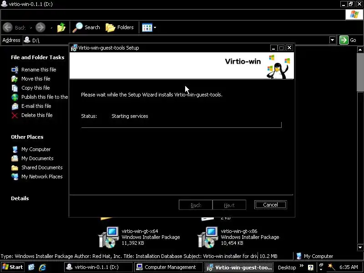Click the My Network Places icon

click(15, 177)
